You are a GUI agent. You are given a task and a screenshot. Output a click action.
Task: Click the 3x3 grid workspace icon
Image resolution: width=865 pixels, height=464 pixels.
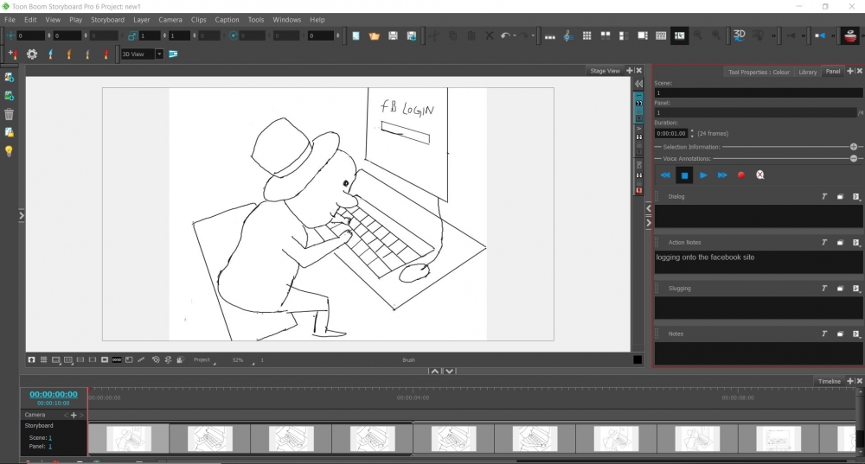[x=587, y=35]
